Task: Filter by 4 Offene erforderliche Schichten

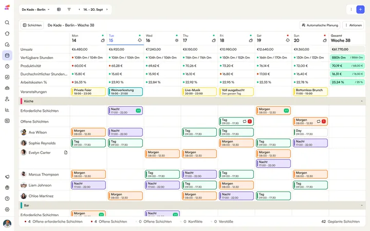Action: 53,222
